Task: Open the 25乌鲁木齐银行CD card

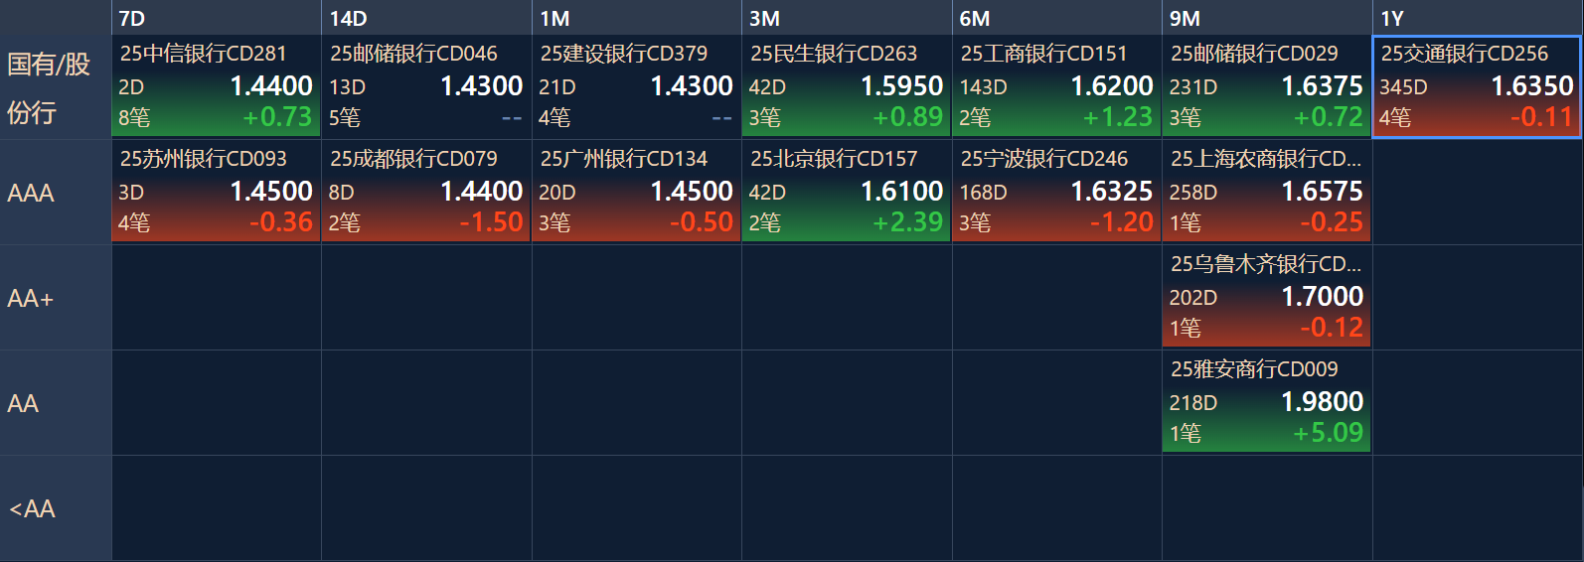Action: 1267,297
